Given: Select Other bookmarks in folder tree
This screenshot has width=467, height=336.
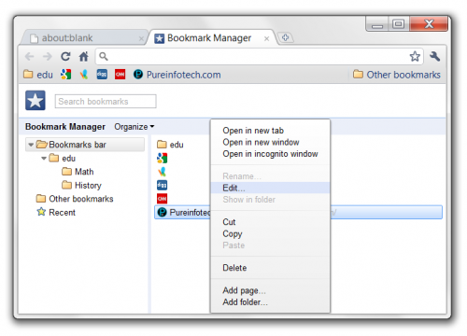Looking at the screenshot, I should pyautogui.click(x=75, y=199).
